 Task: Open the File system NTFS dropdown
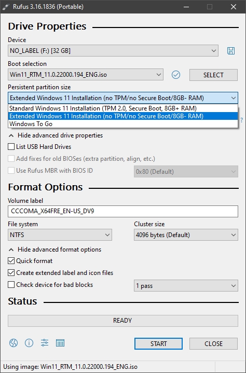[60, 235]
